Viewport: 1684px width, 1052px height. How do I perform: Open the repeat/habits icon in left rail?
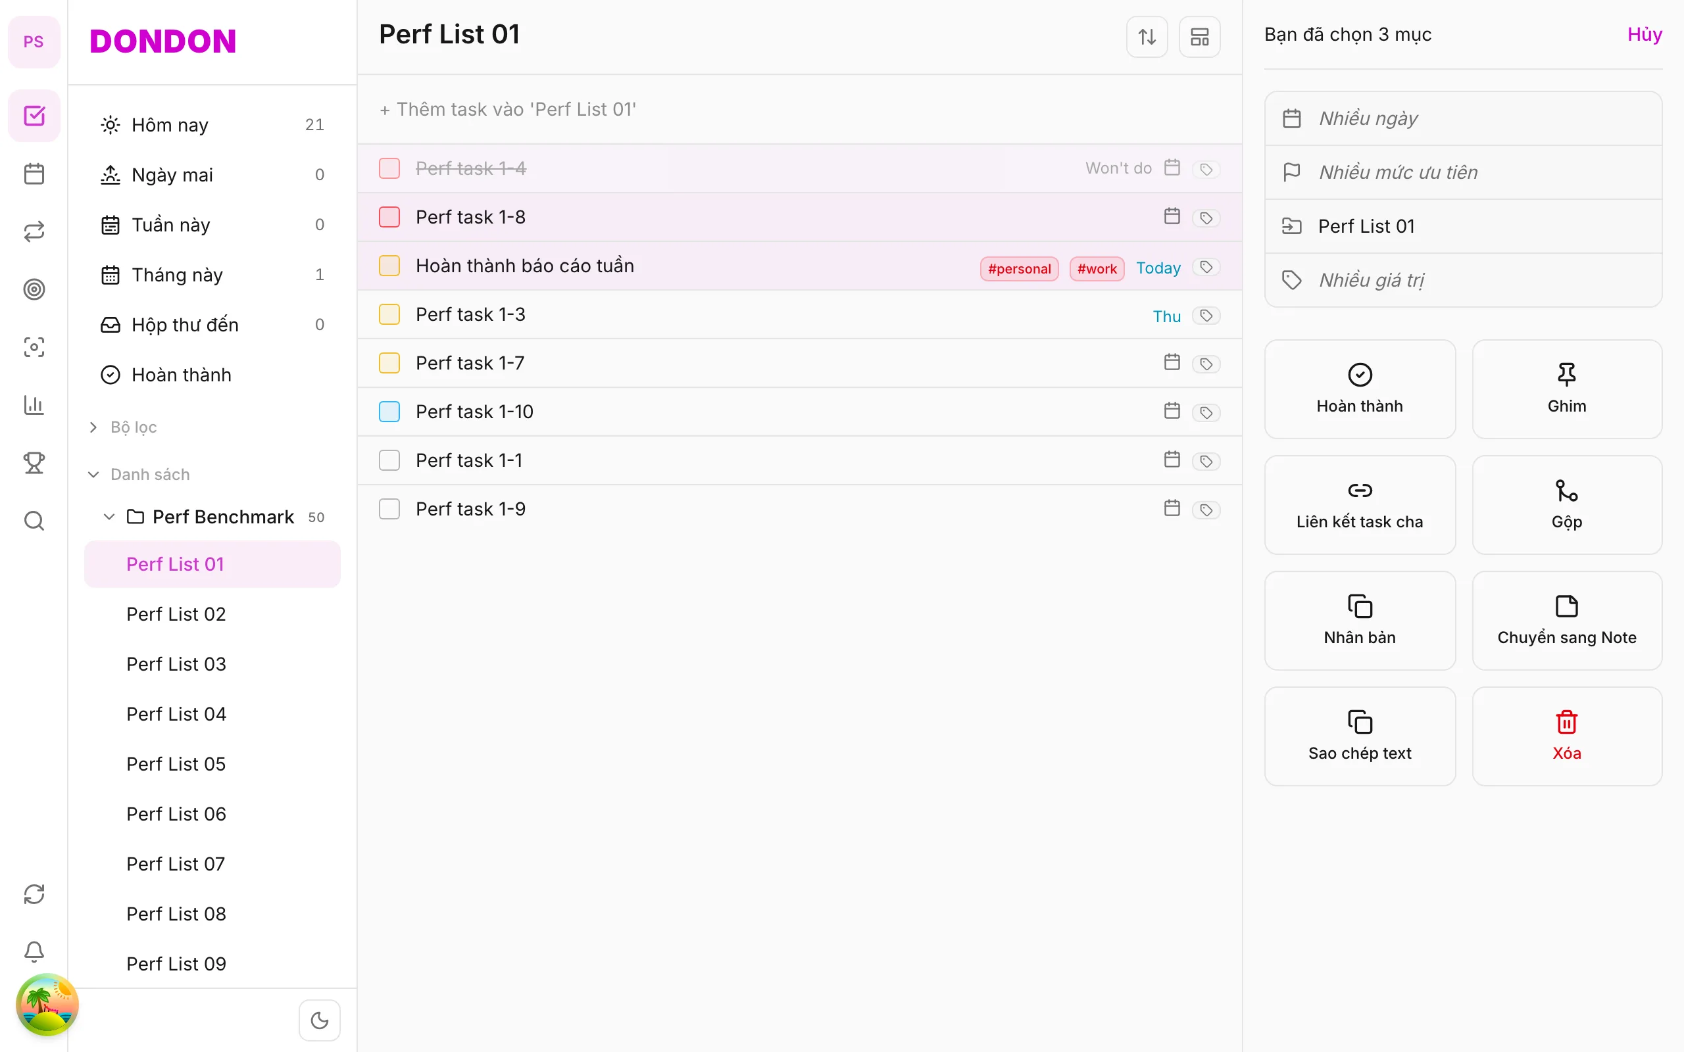(34, 231)
